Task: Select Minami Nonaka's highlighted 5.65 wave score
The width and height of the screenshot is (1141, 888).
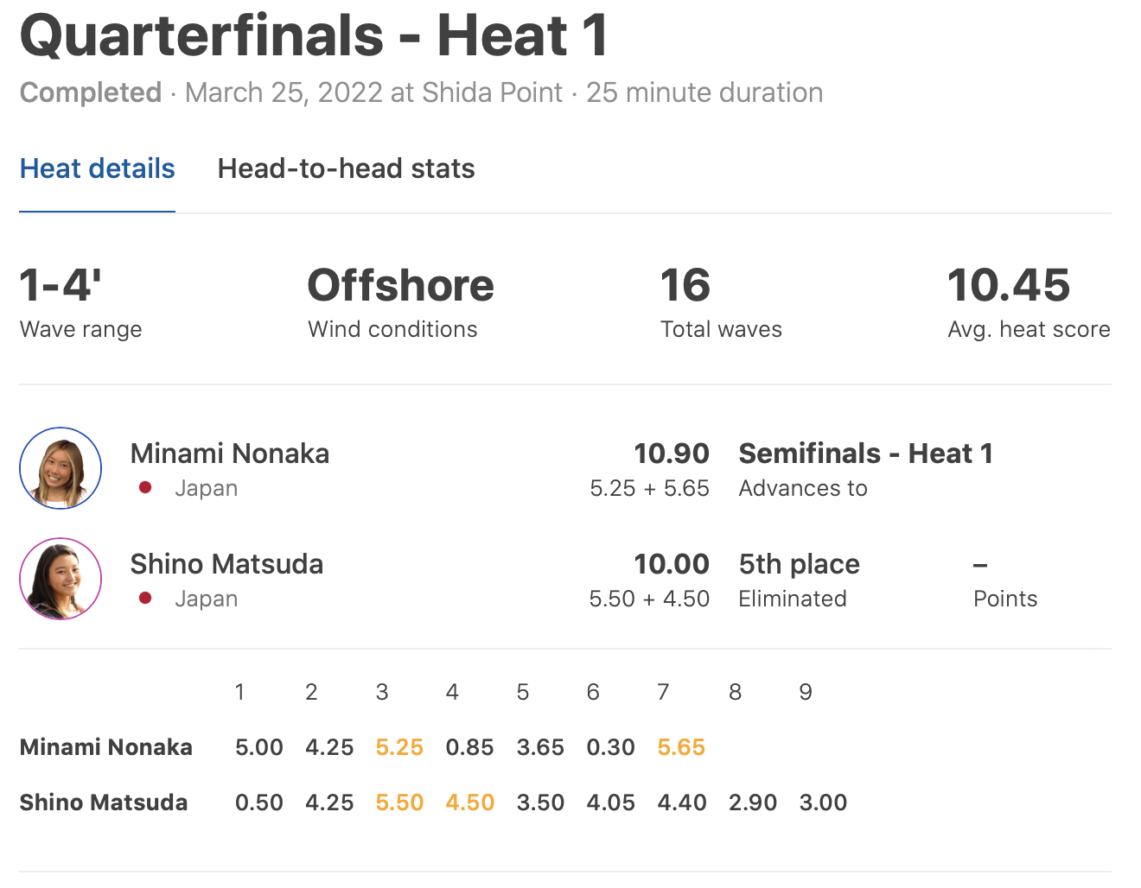Action: click(x=681, y=747)
